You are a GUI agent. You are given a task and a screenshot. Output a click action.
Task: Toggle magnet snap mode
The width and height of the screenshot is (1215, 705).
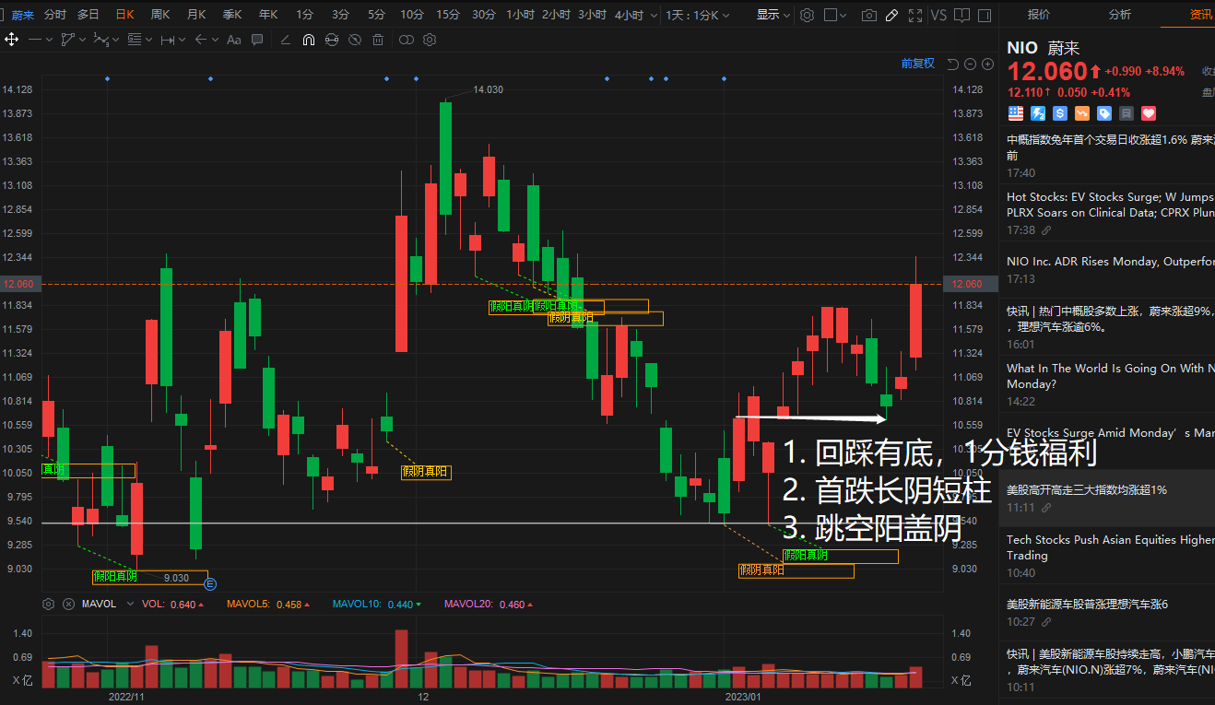pos(309,40)
